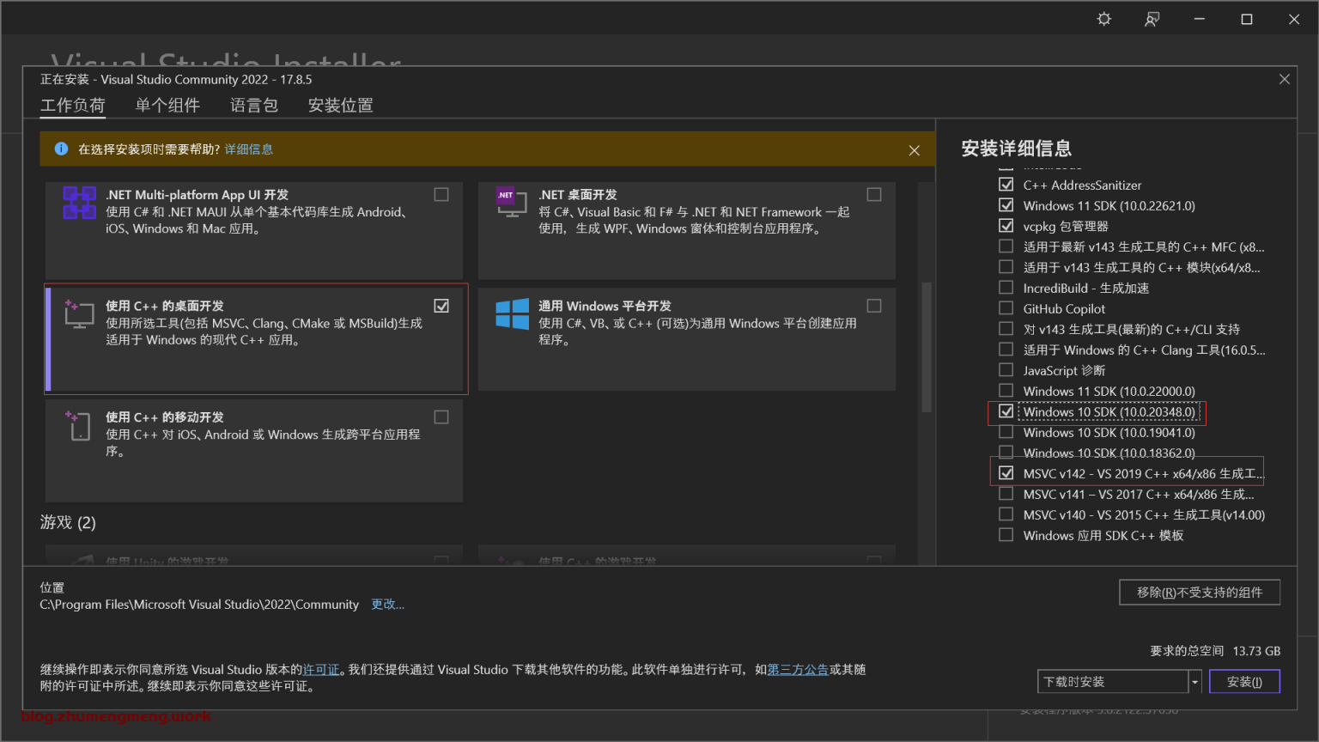Click the blue info icon in help banner
The image size is (1319, 742).
coord(61,149)
